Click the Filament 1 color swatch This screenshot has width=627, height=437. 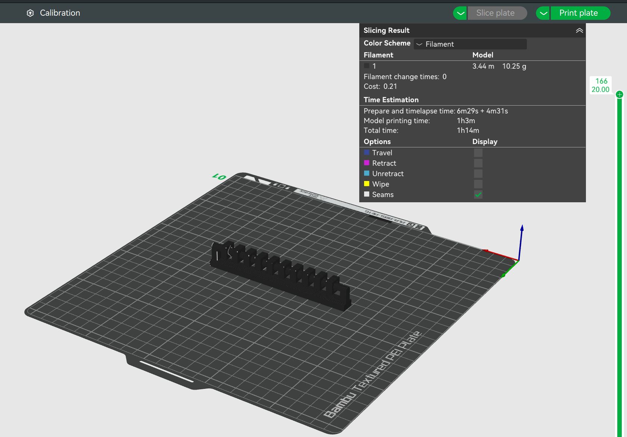(367, 66)
